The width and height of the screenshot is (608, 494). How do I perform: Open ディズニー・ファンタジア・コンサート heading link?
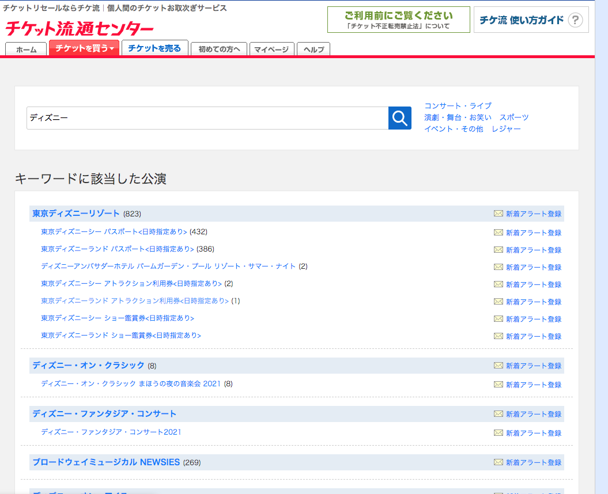104,414
